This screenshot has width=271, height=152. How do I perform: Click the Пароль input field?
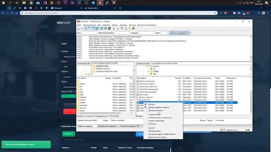[x=146, y=33]
